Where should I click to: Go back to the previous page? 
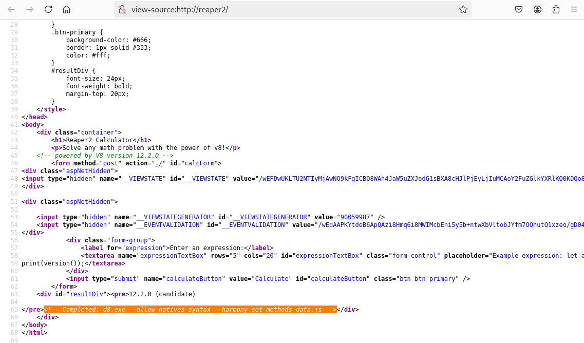11,9
